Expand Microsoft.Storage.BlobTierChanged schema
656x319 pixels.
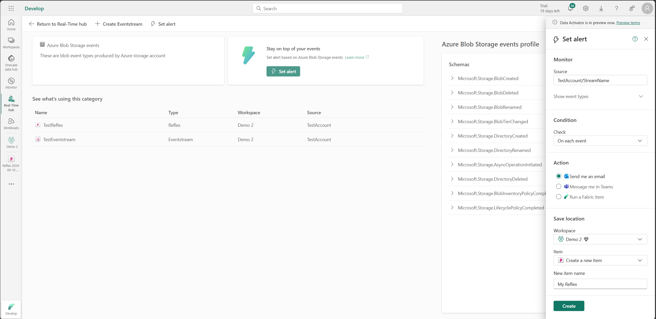point(452,121)
